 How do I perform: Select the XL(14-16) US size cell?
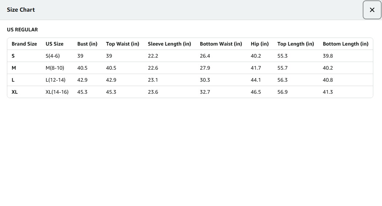pyautogui.click(x=57, y=92)
